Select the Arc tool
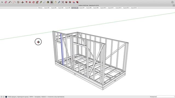Screen dimensions: 175x98 14,2
